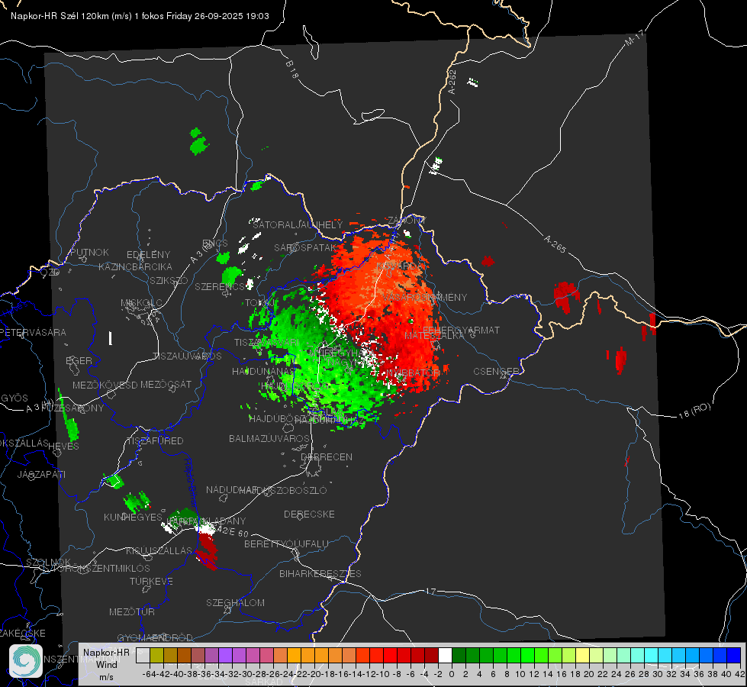
Task: Click the BERETTYÓÚJFALU label
Action: pyautogui.click(x=286, y=543)
